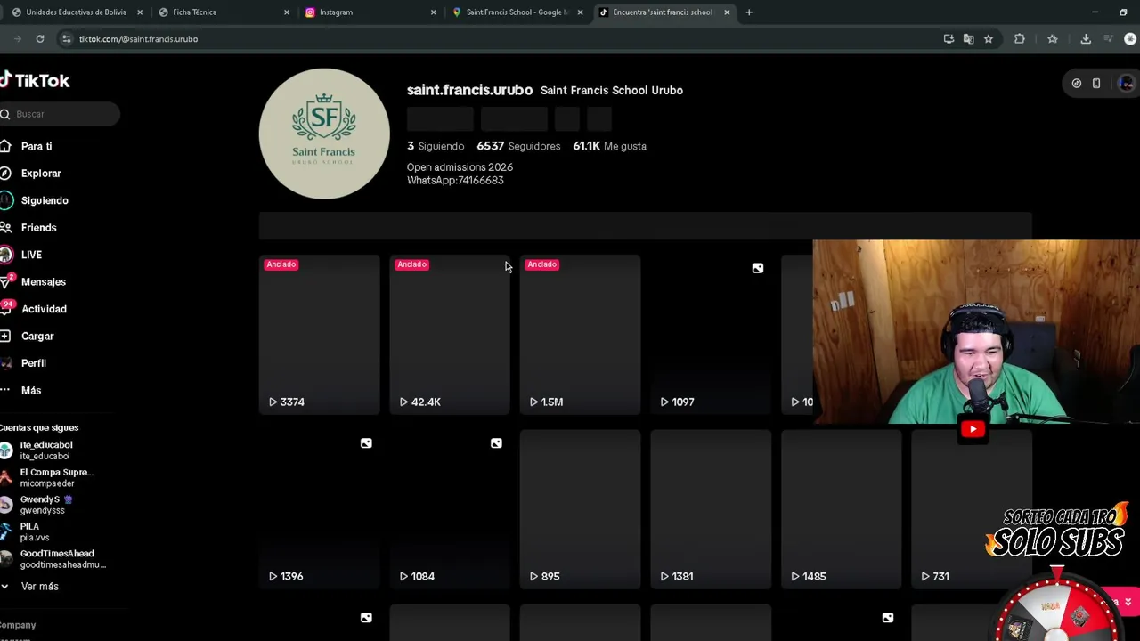Open site information icon in address bar
This screenshot has width=1140, height=641.
(x=66, y=39)
